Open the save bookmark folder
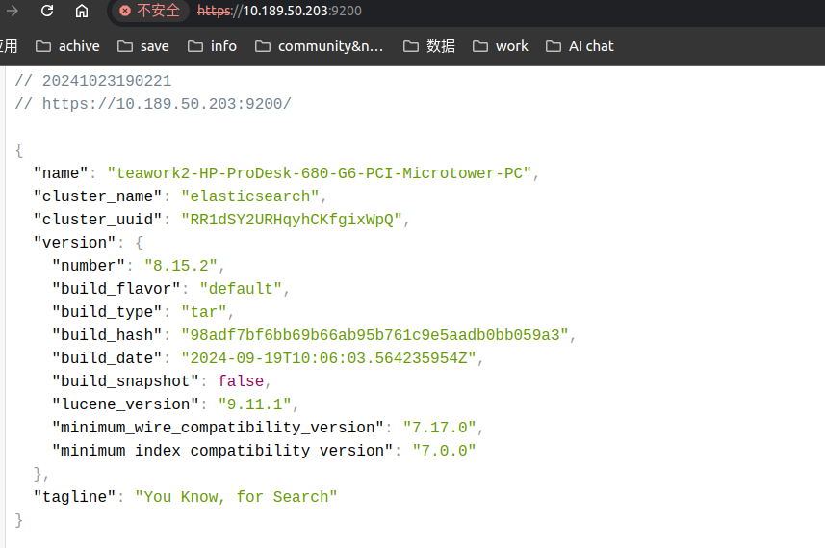Viewport: 825px width, 548px height. [x=142, y=46]
